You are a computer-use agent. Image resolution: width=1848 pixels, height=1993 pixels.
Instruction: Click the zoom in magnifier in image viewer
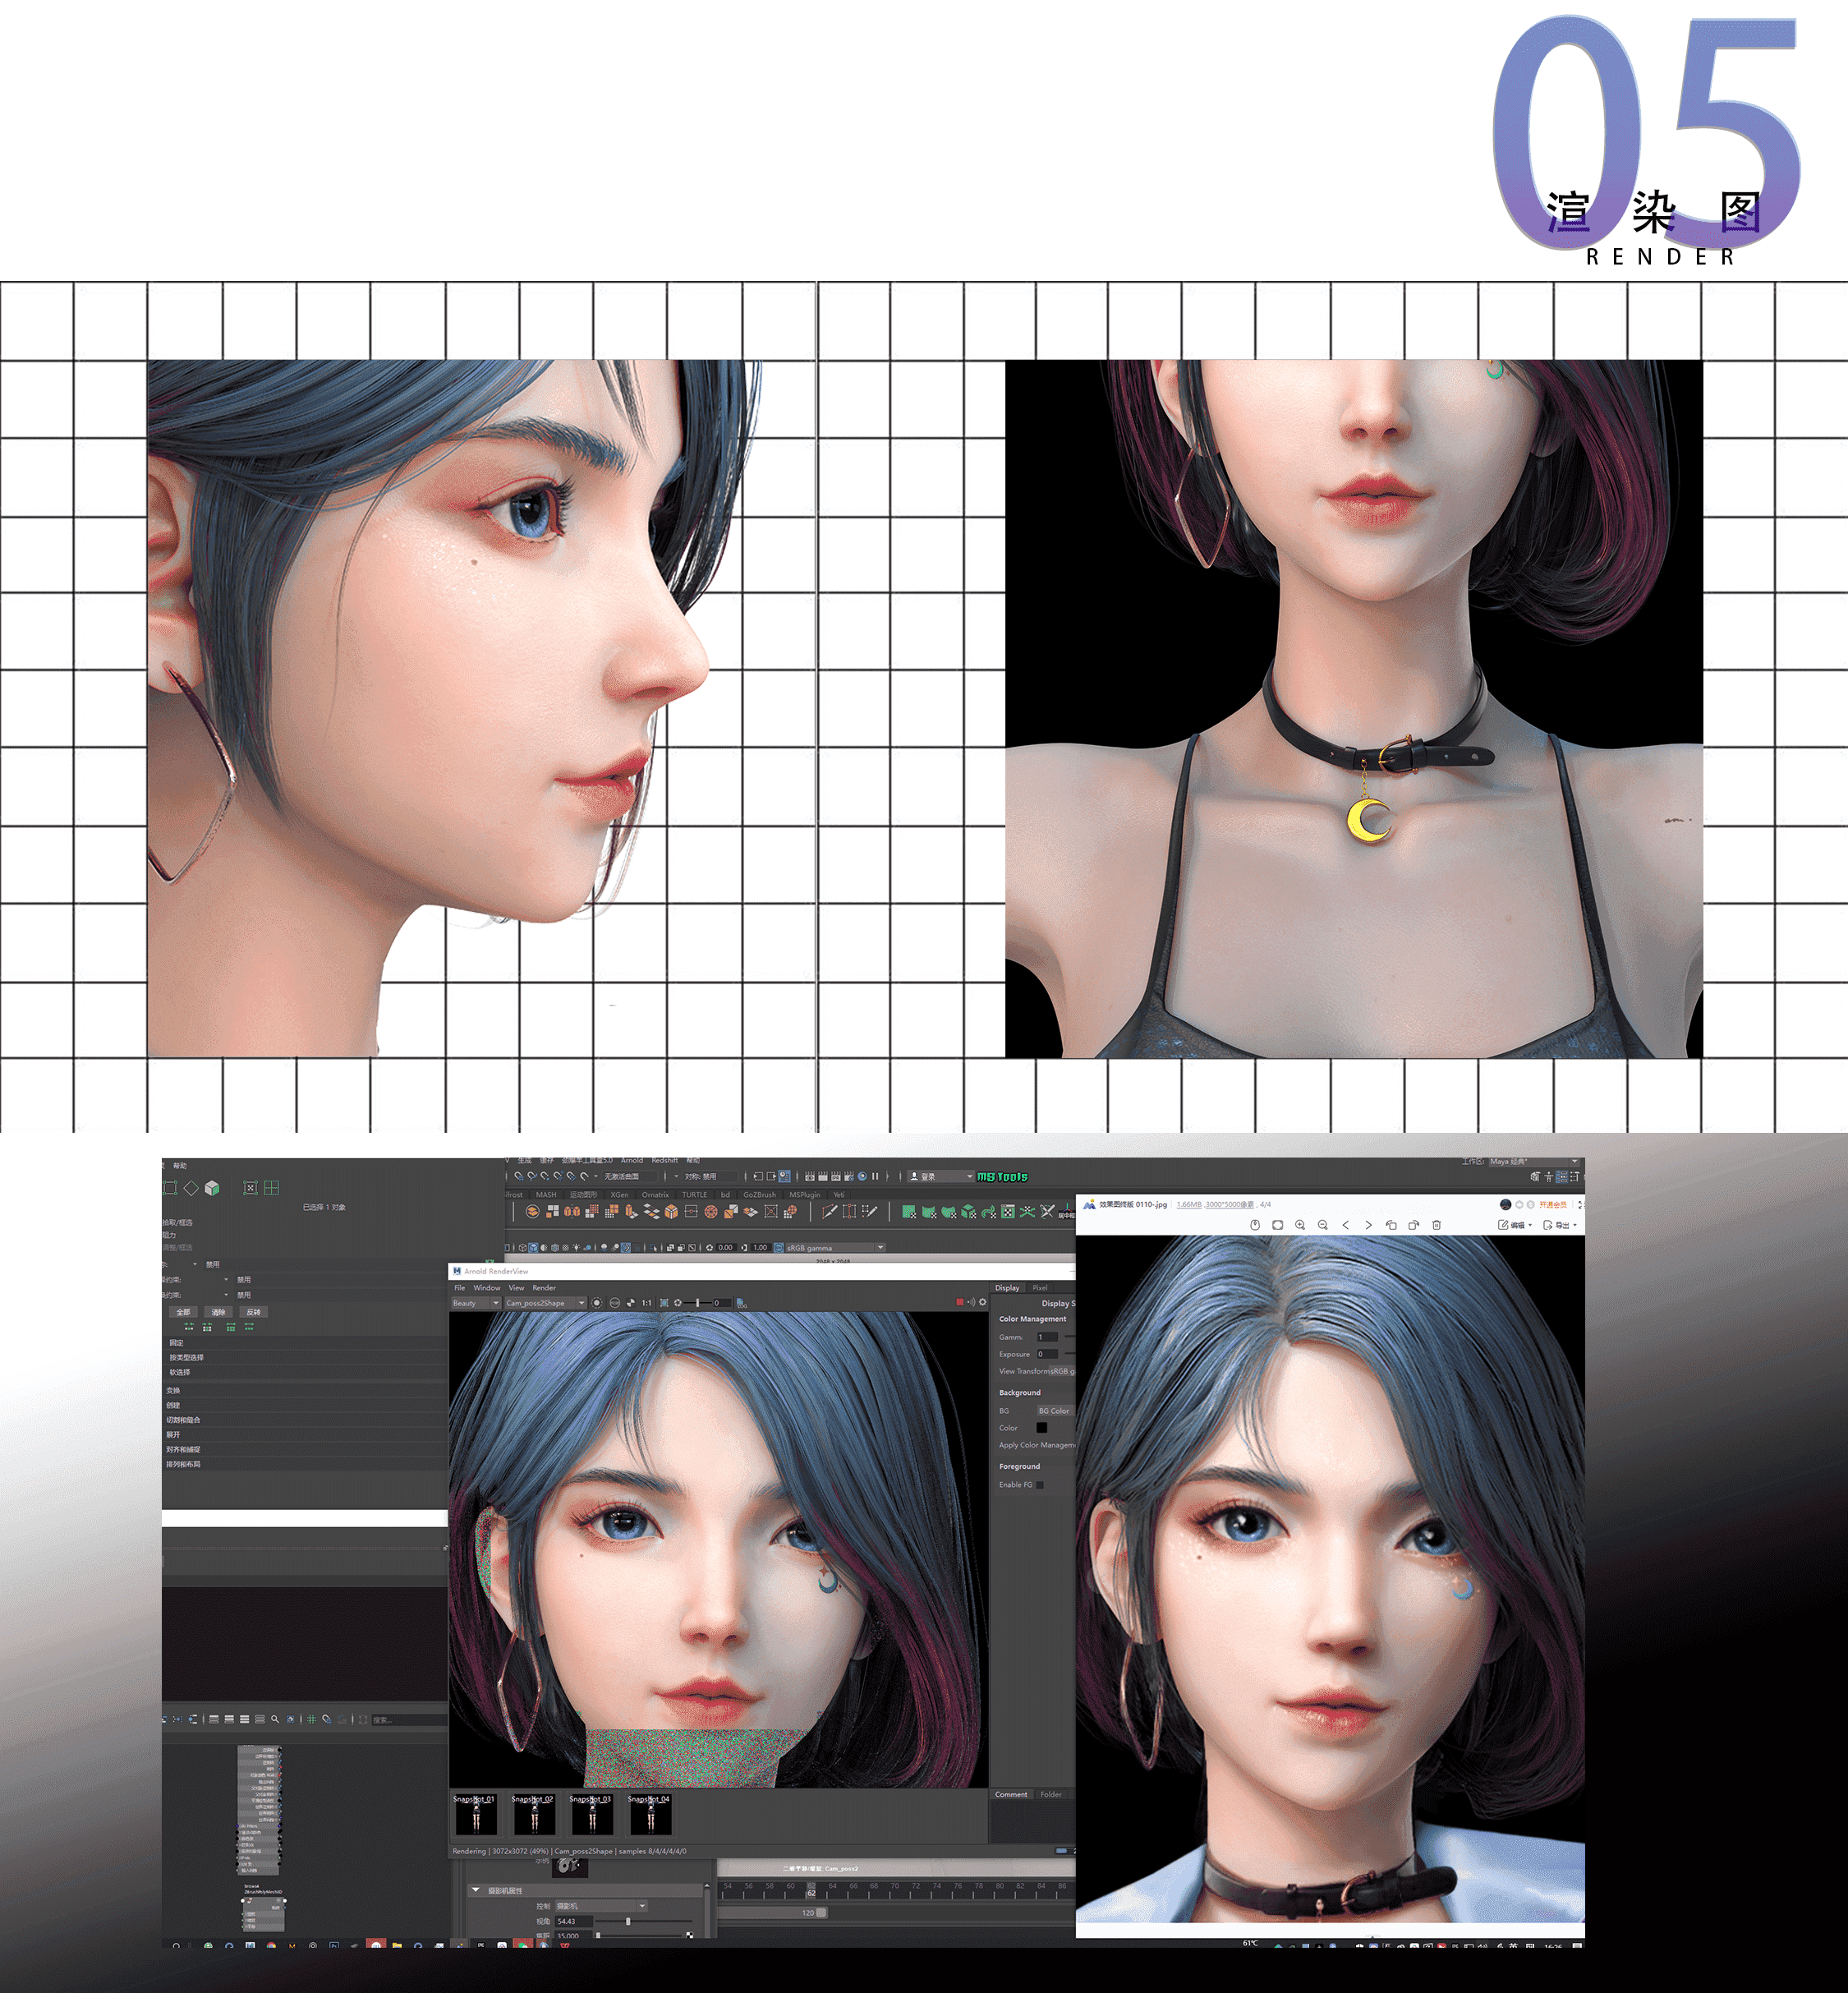[1300, 1225]
